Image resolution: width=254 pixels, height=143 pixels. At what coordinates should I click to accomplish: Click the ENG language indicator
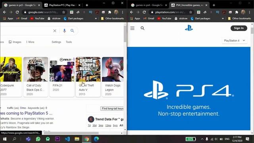pyautogui.click(x=227, y=139)
